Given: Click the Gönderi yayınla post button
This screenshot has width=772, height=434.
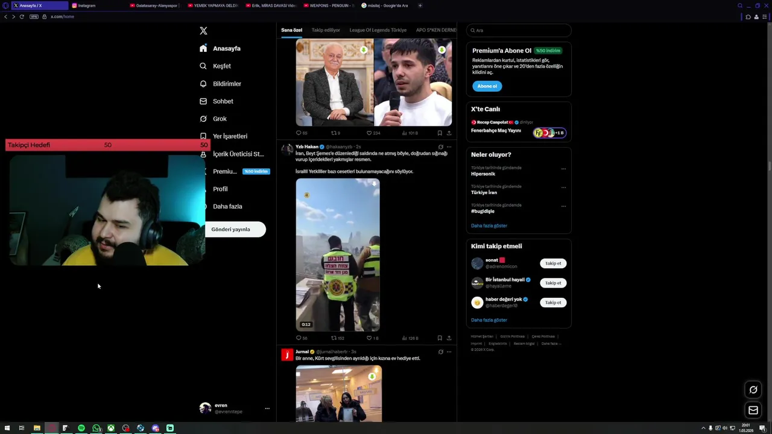Looking at the screenshot, I should [x=235, y=229].
